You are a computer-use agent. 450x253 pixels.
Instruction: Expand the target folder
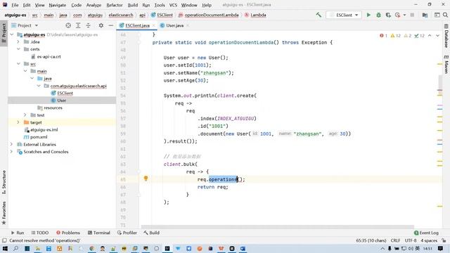[x=18, y=122]
